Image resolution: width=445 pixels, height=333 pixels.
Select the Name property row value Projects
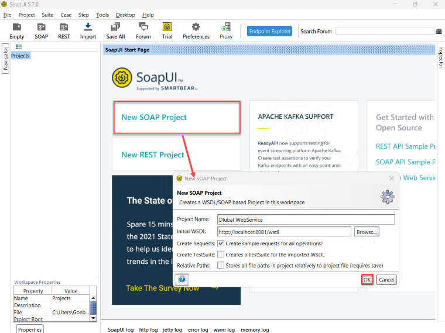(71, 298)
